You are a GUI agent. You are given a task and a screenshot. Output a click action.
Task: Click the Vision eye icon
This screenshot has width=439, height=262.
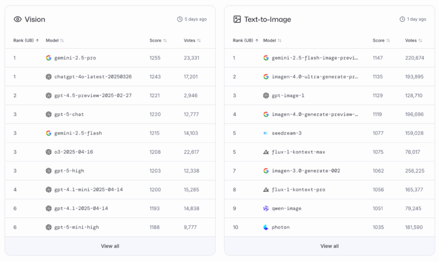pos(18,20)
